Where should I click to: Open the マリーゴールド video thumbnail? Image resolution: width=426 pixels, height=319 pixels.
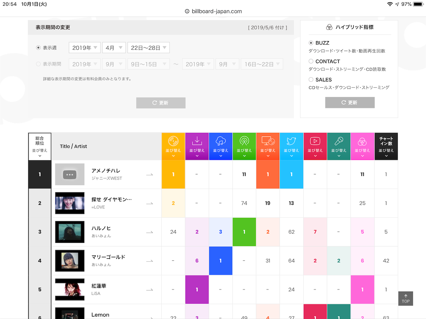(x=70, y=261)
